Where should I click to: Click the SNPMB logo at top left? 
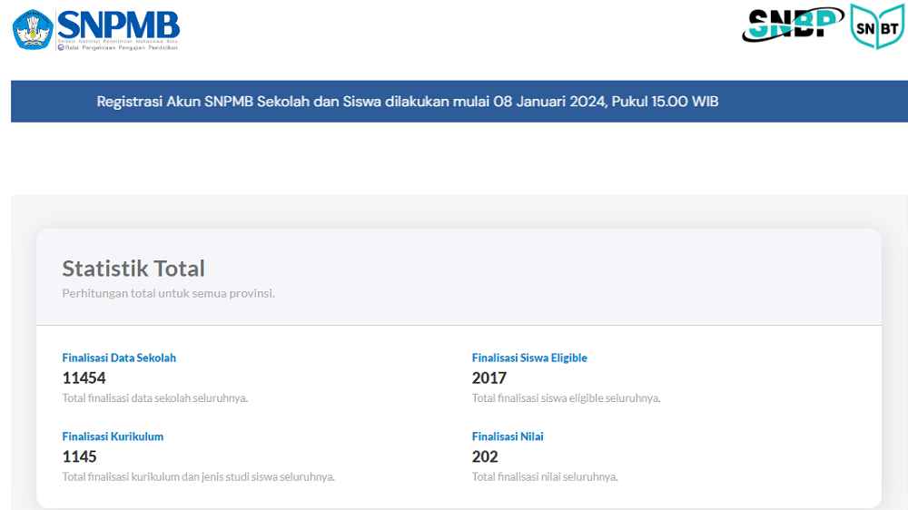pos(96,29)
